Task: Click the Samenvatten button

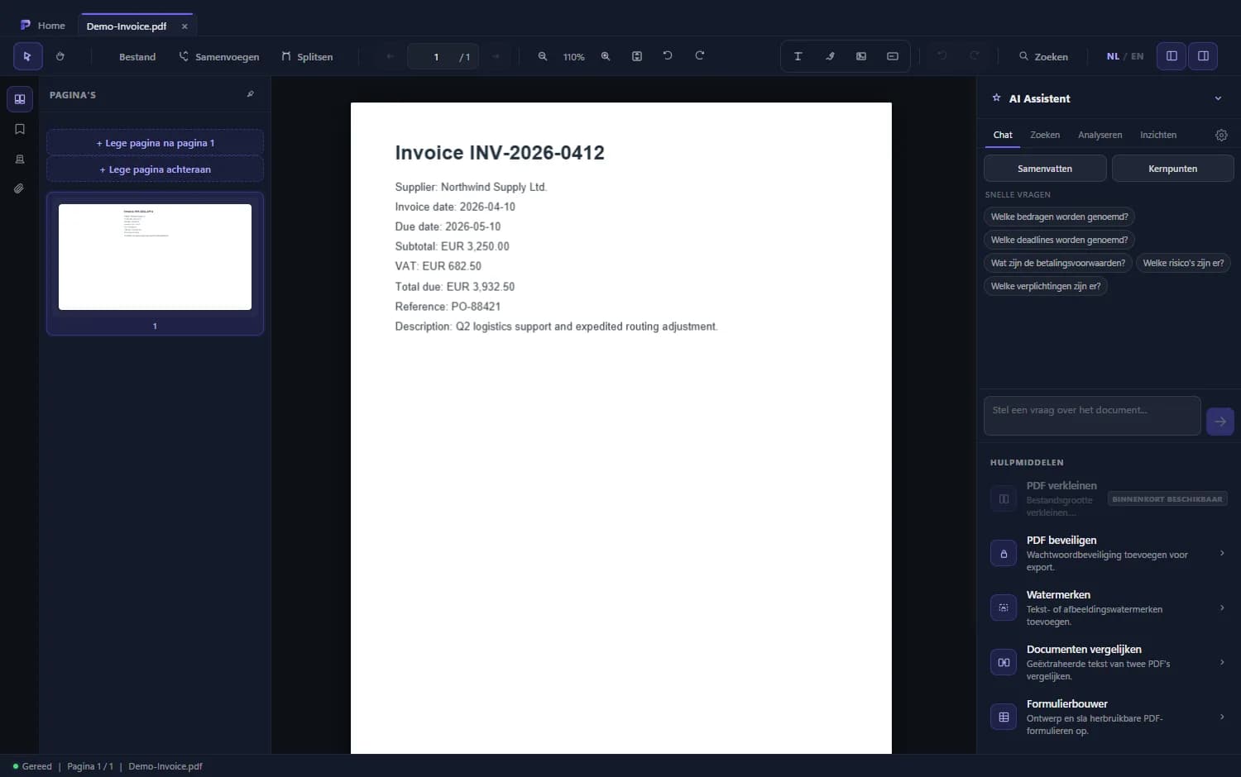Action: tap(1045, 169)
